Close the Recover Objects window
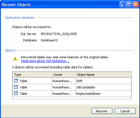Viewport: 140px width, 118px height. [136, 5]
